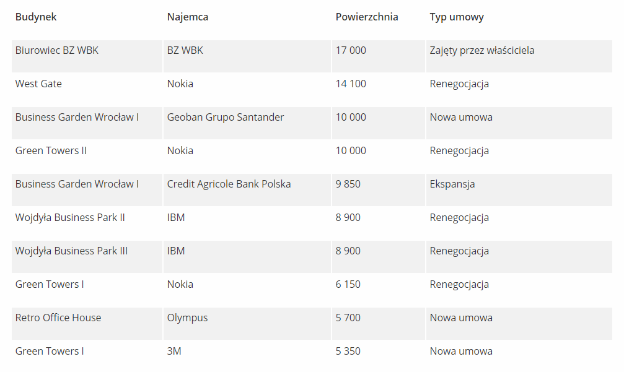Screen dimensions: 624x372
Task: Select the Retro Office House building cell
Action: [x=58, y=318]
